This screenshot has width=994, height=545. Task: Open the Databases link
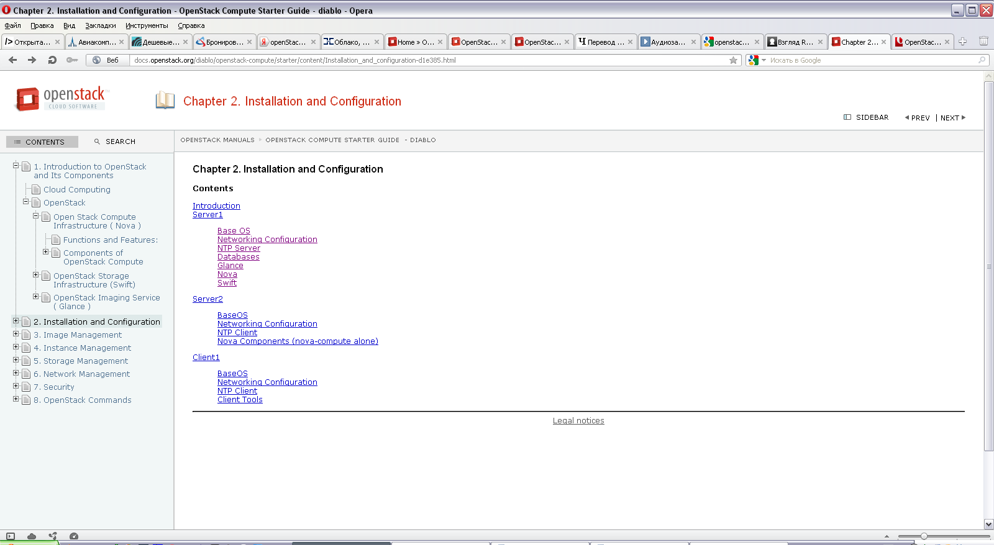pyautogui.click(x=239, y=256)
